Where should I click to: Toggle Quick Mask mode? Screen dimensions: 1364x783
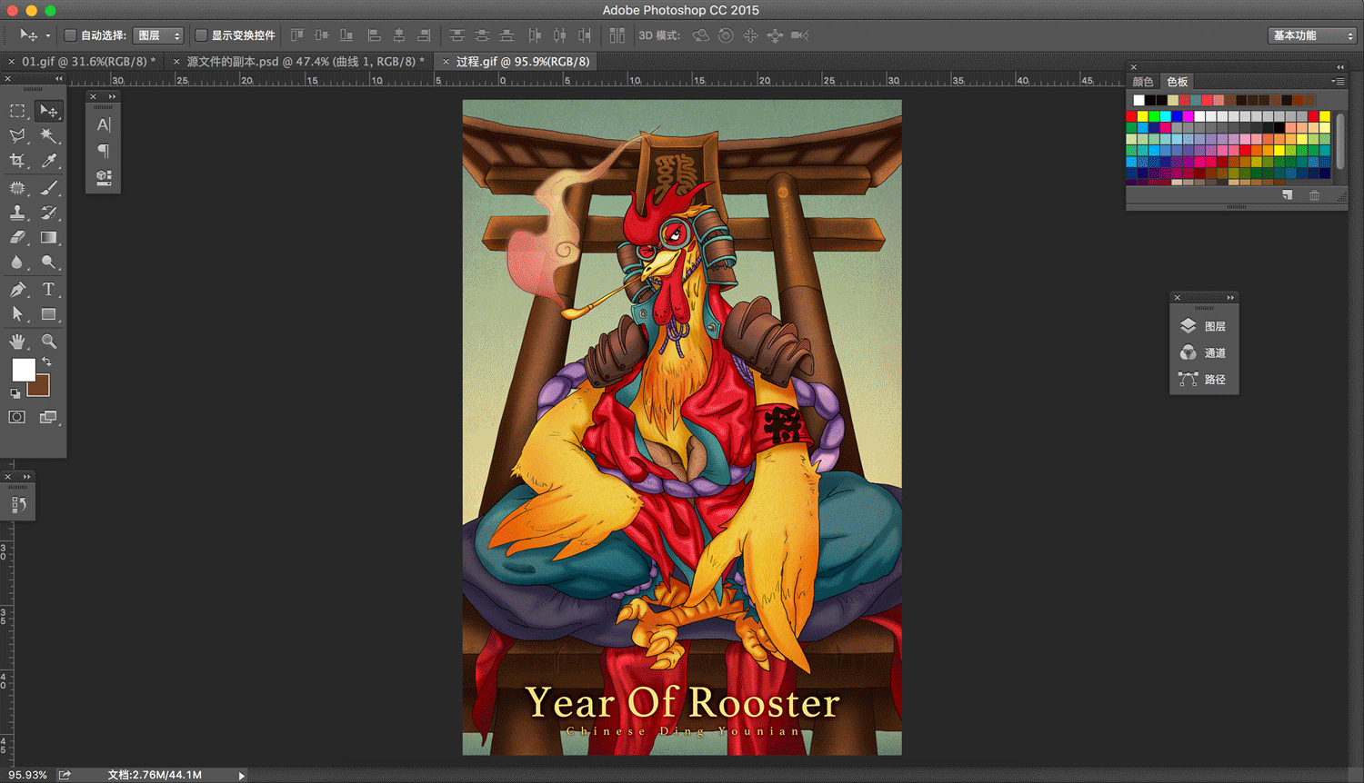tap(17, 417)
